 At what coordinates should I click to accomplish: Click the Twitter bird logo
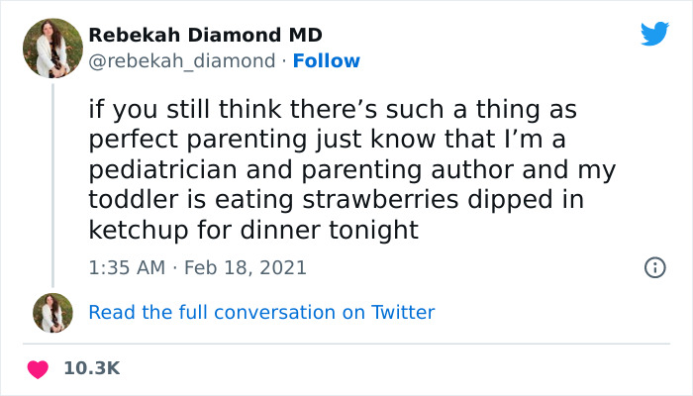point(654,35)
